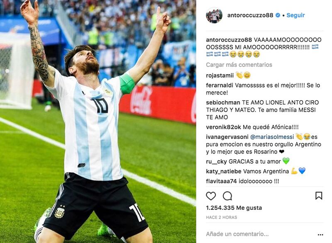
Task: Open the antoroccuzzo88 username in header
Action: point(250,15)
